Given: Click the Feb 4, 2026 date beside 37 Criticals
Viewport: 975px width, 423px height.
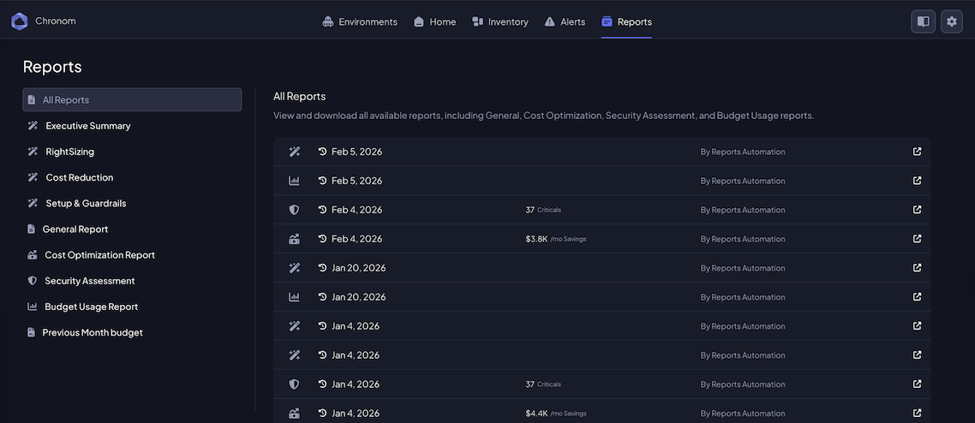Looking at the screenshot, I should tap(357, 210).
